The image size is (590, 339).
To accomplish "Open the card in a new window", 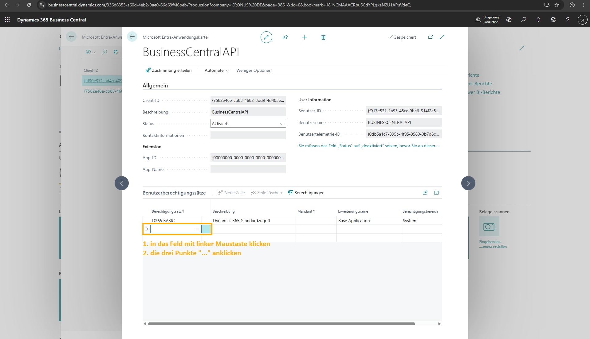I will pyautogui.click(x=431, y=37).
